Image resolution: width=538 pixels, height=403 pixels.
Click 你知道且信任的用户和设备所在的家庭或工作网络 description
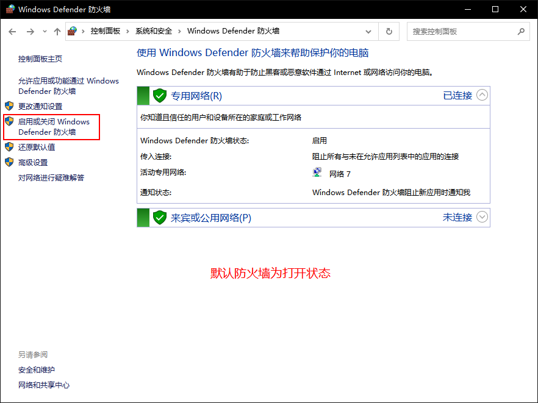221,118
